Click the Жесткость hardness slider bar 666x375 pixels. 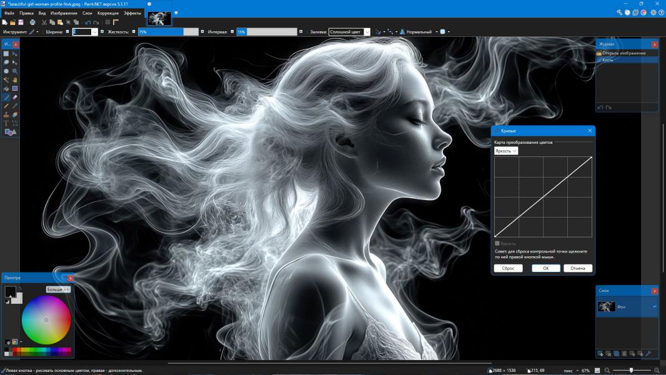(x=167, y=32)
